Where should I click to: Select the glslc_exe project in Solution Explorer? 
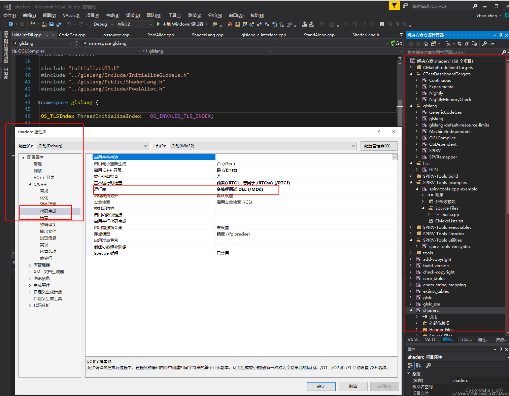point(432,304)
